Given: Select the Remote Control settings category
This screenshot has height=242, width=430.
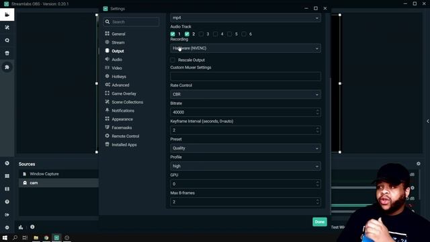Looking at the screenshot, I should click(x=126, y=136).
